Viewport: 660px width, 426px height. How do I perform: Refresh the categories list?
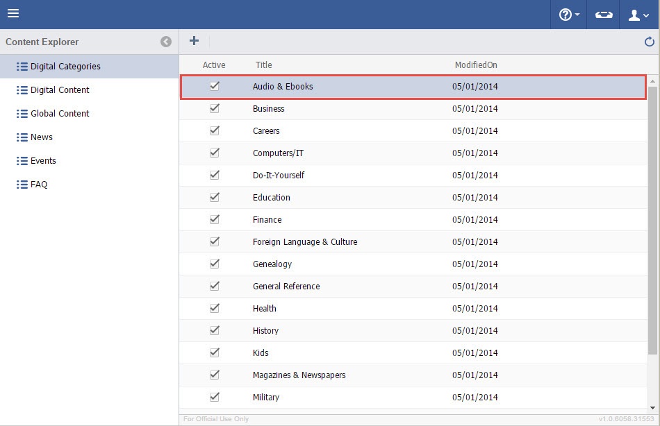pyautogui.click(x=650, y=42)
